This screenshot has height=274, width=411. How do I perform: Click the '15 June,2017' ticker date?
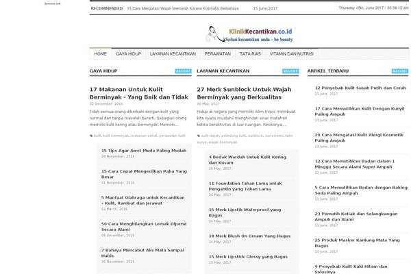click(x=265, y=8)
